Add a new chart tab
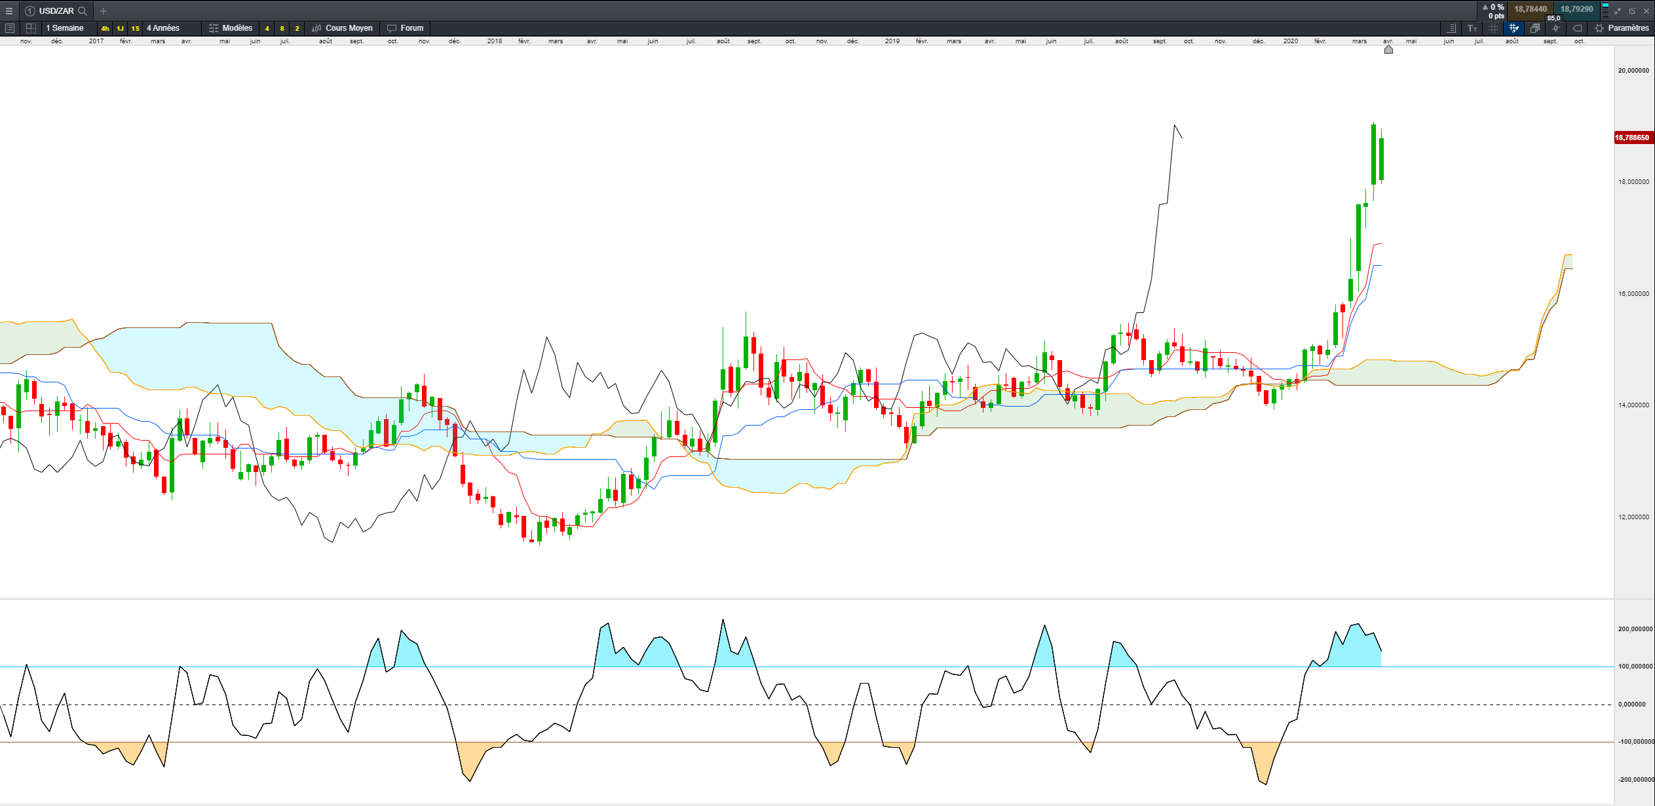Screen dimensions: 1655x806 pos(104,11)
